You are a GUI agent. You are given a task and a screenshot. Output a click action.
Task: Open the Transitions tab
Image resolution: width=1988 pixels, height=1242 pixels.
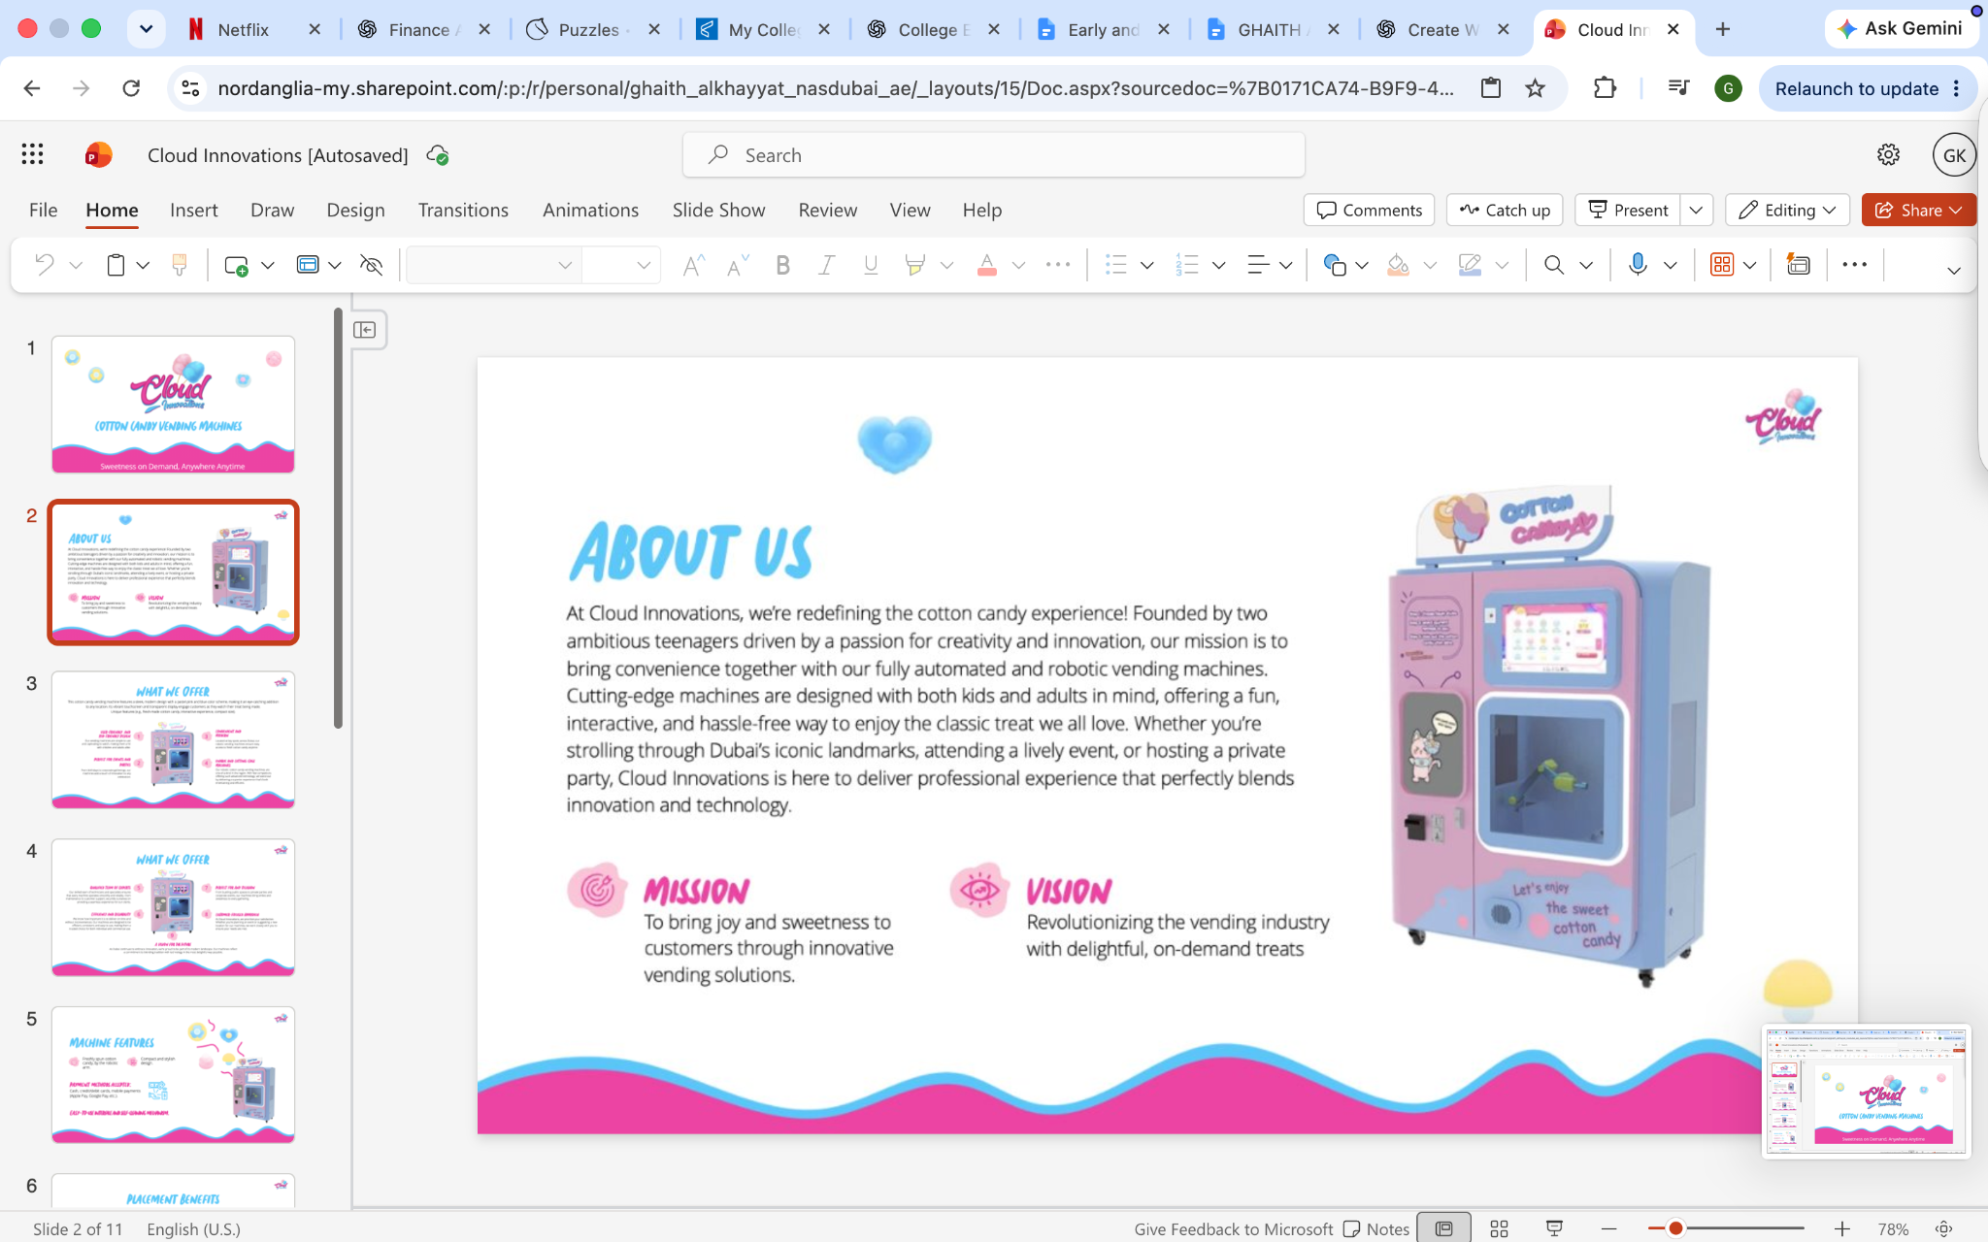click(463, 210)
